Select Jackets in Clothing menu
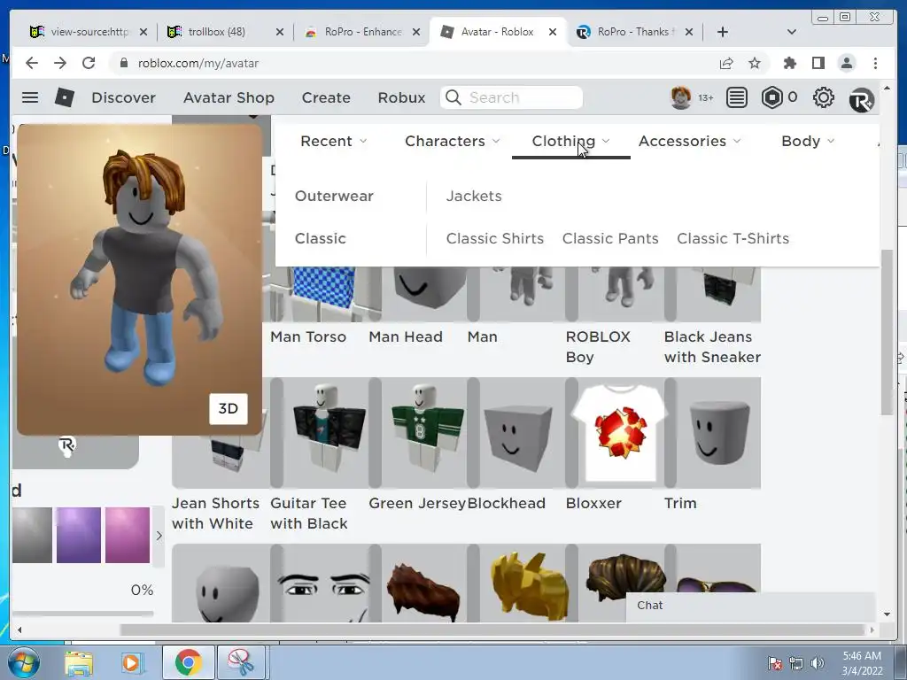The image size is (907, 680). (474, 196)
